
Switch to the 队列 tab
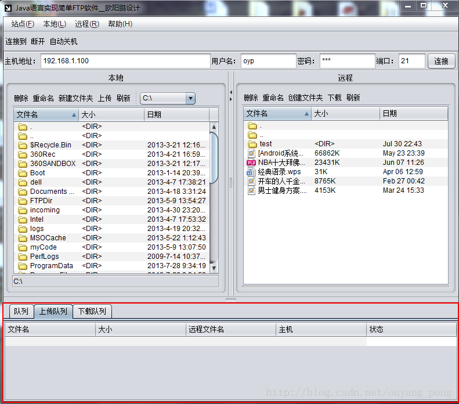click(21, 311)
